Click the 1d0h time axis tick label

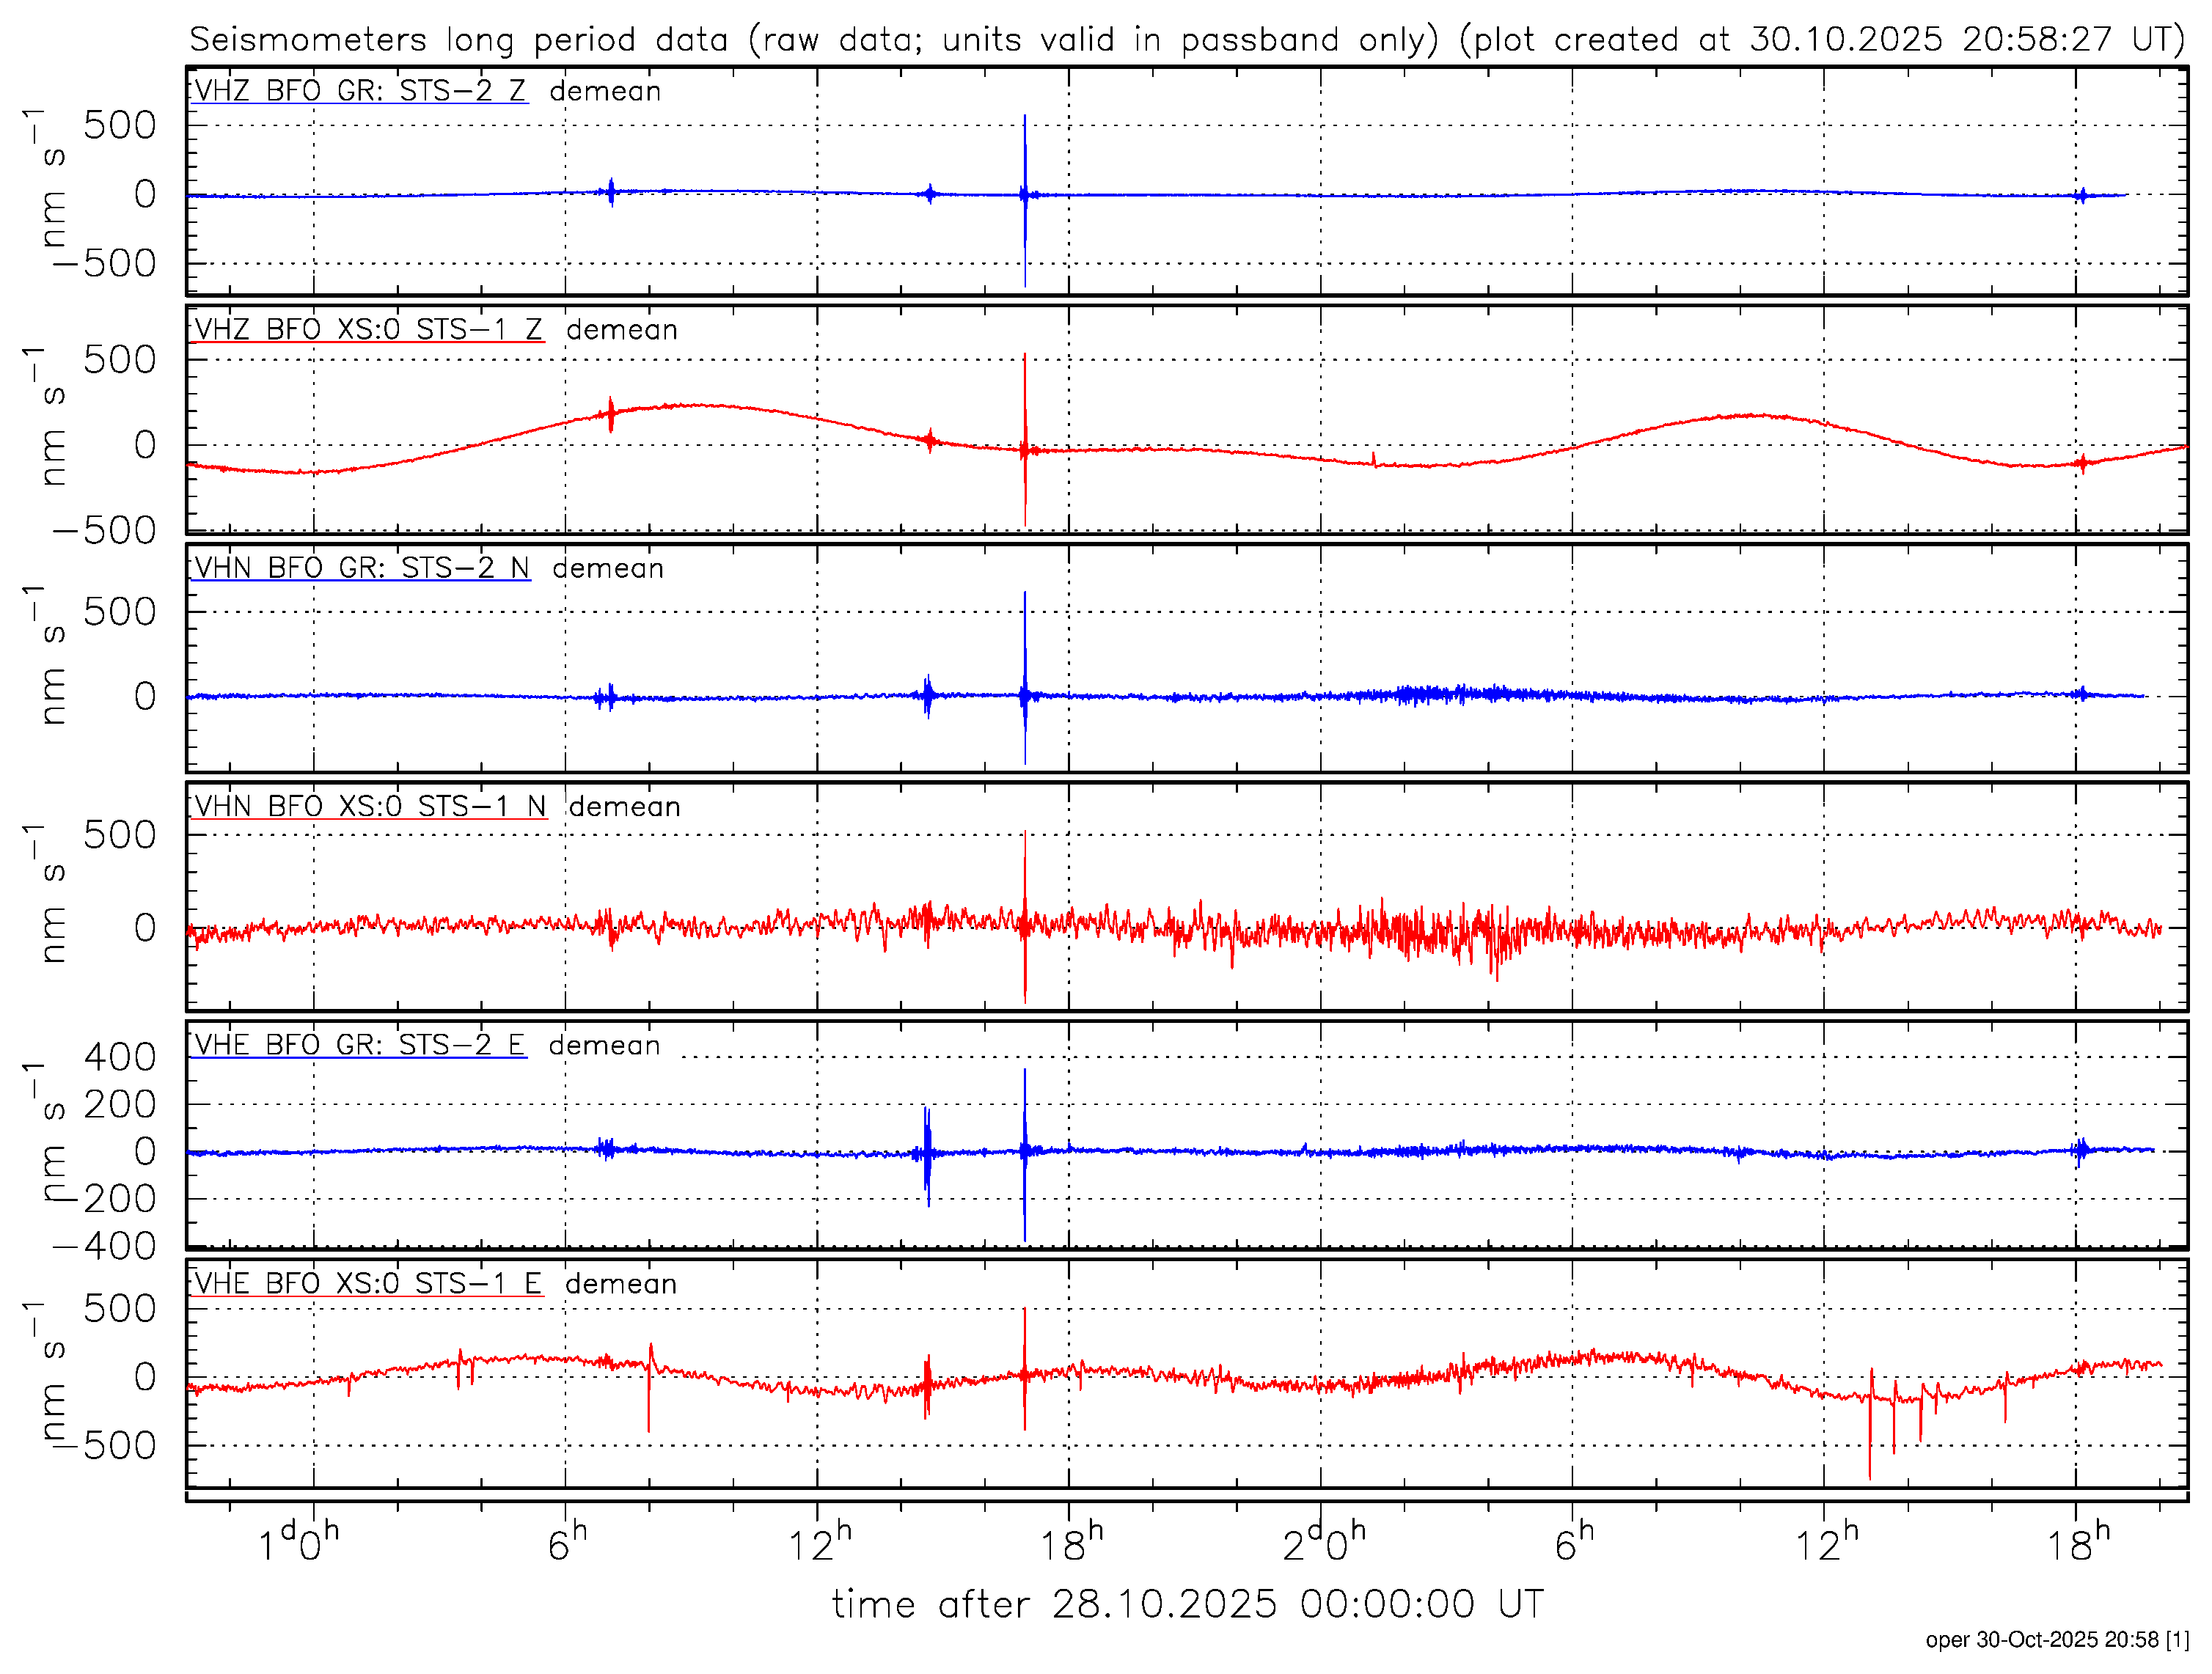tap(299, 1545)
